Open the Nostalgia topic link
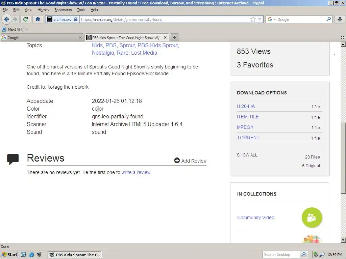The height and width of the screenshot is (259, 346). 103,53
